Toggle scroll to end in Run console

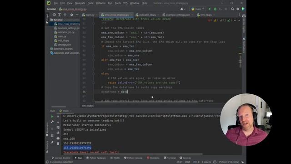click(58, 133)
